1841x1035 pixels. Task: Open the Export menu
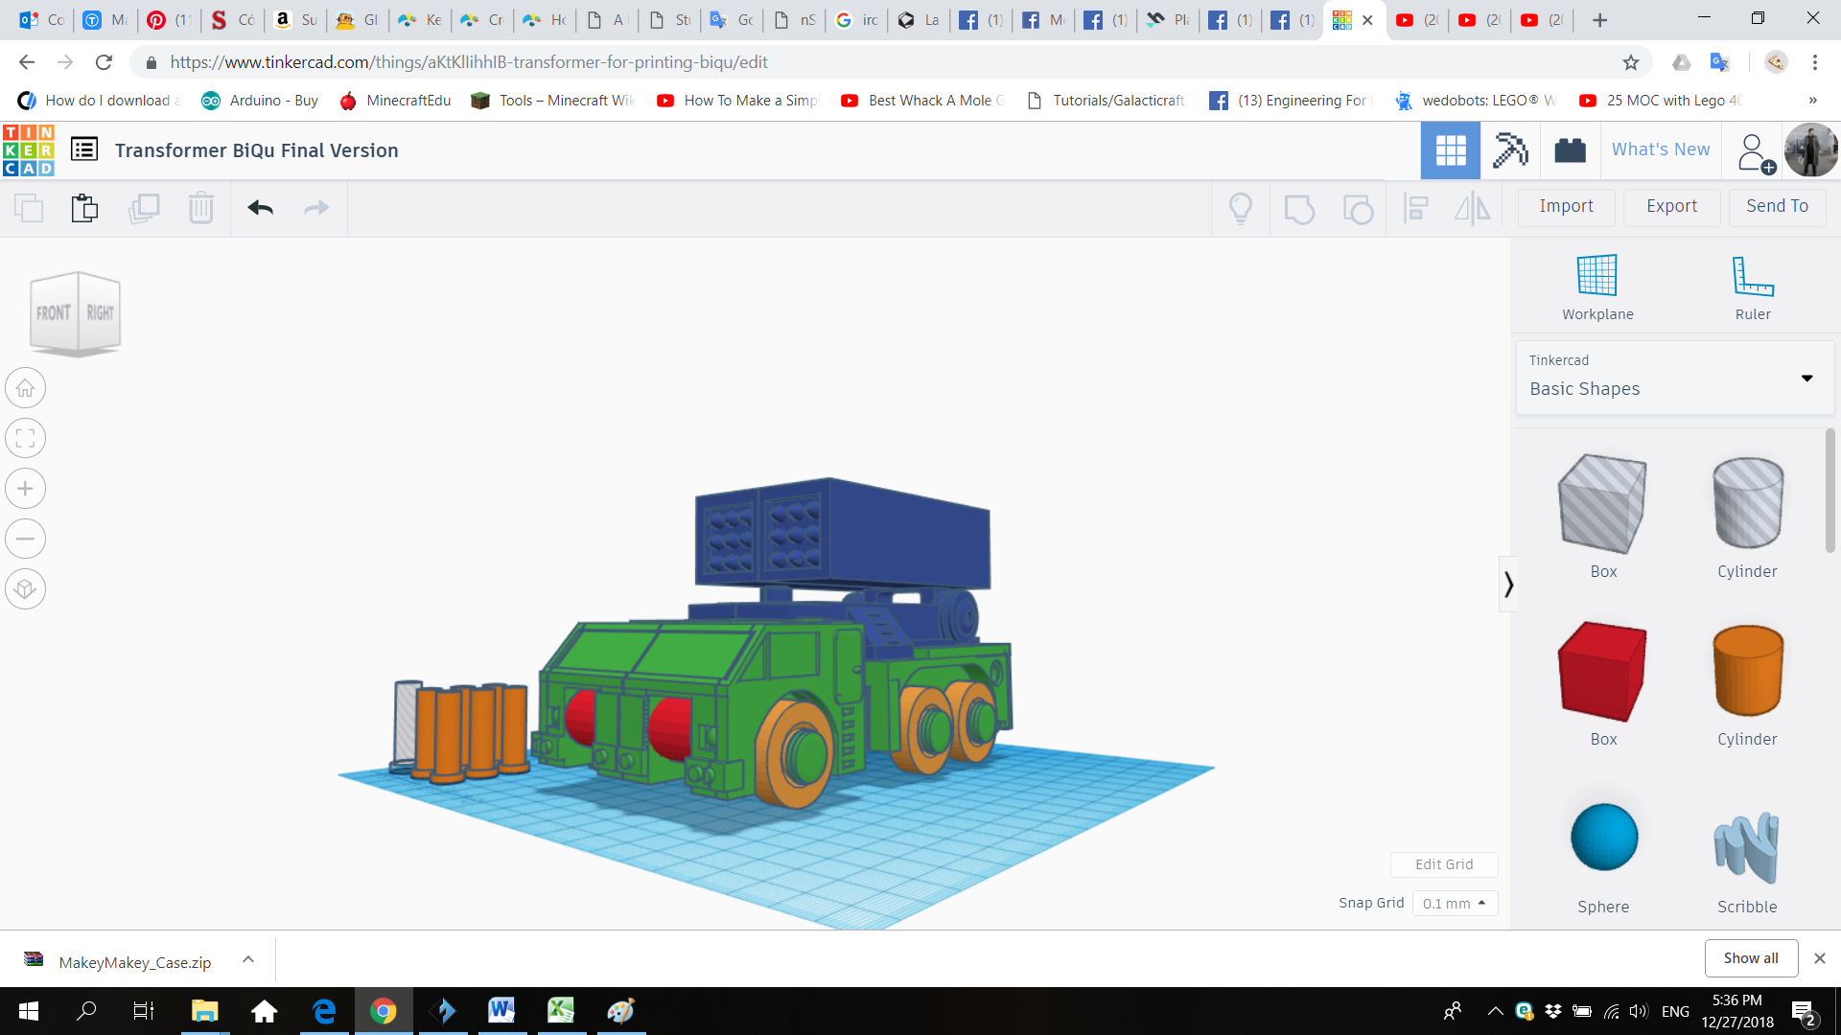tap(1671, 206)
